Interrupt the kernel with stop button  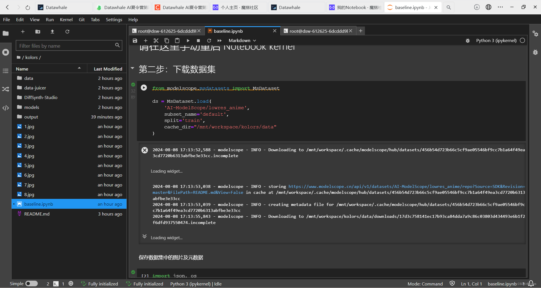pos(198,41)
